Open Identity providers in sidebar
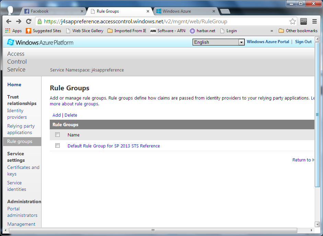This screenshot has height=236, width=323. (x=17, y=114)
